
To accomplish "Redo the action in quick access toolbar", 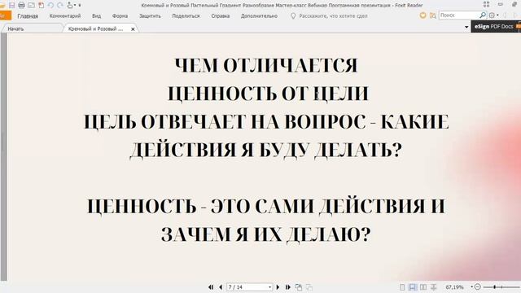I will (60, 5).
